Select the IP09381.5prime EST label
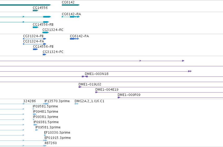Viewport: 223px width, 147px height. coord(46,122)
